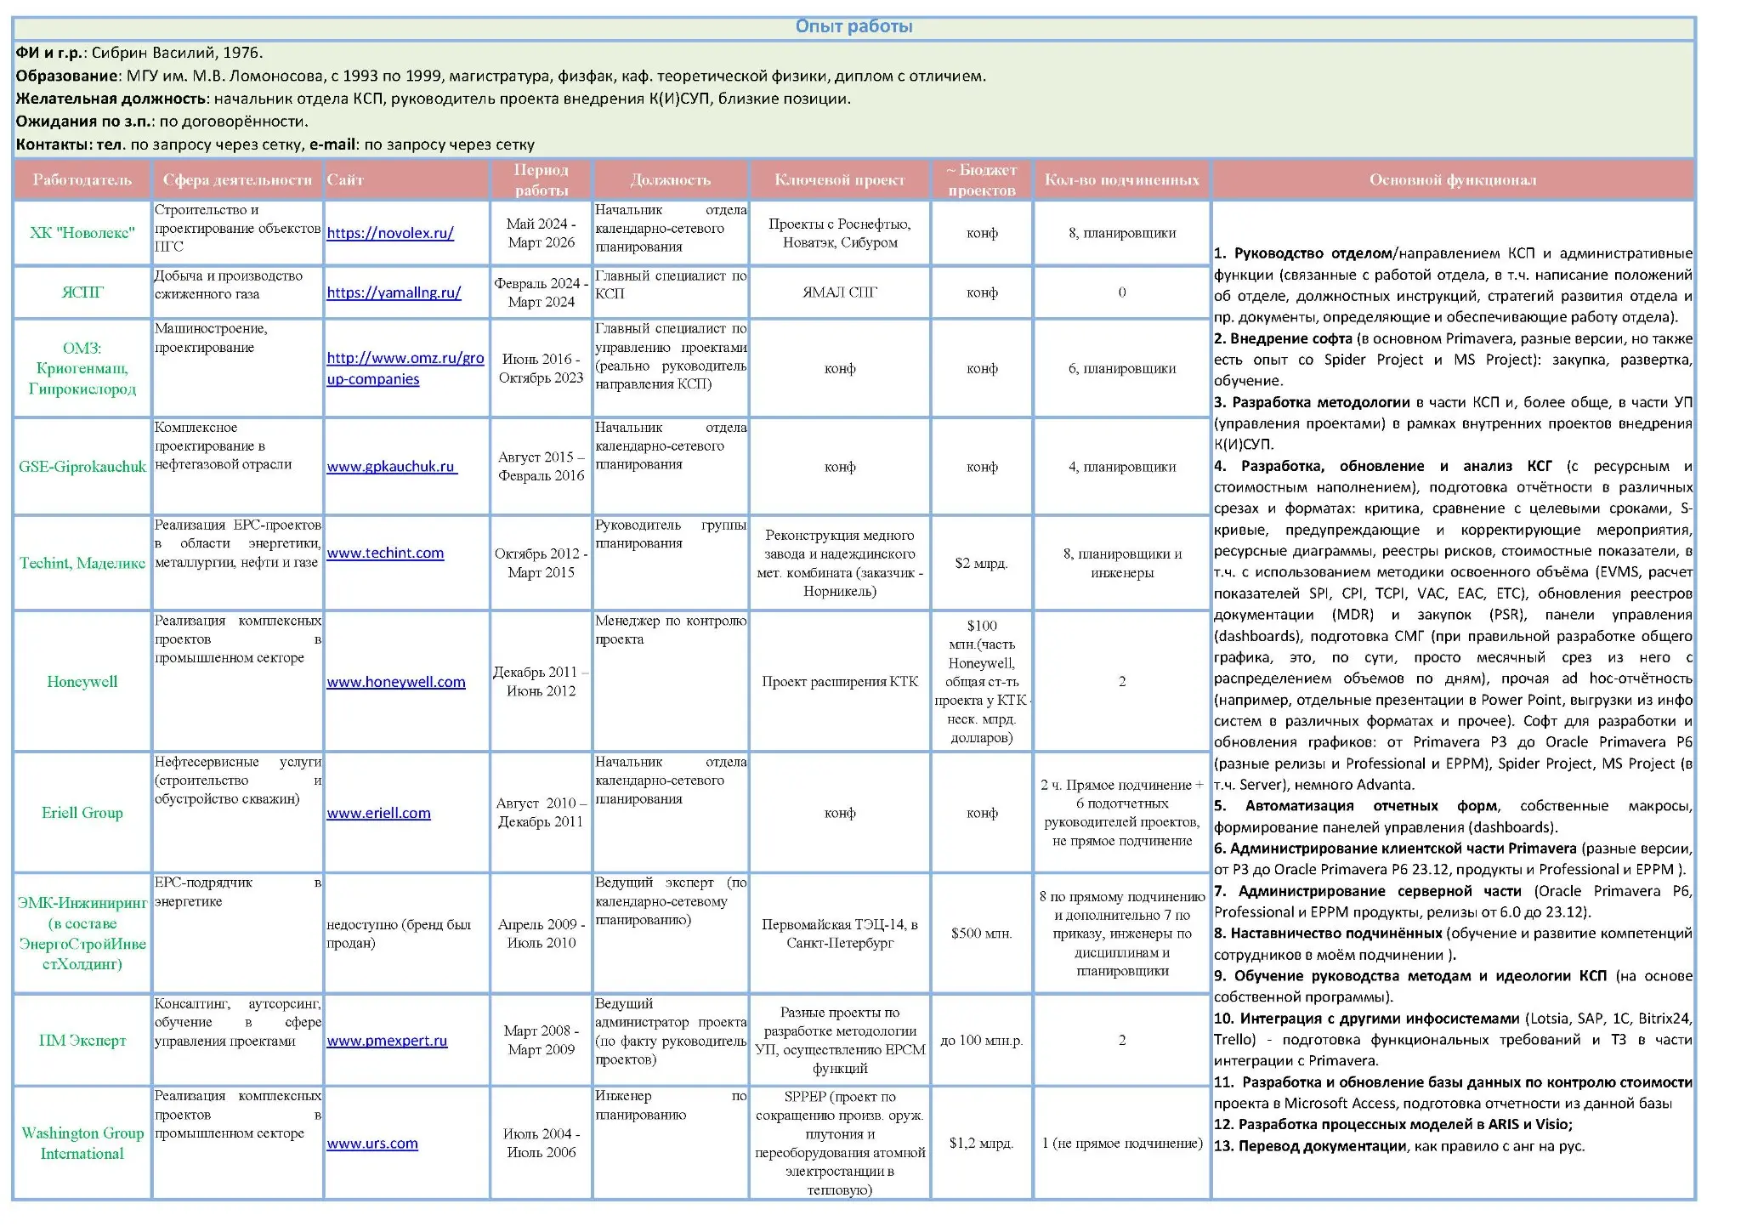The width and height of the screenshot is (1741, 1232).
Task: Open the www.honeywell.com link
Action: pos(396,682)
